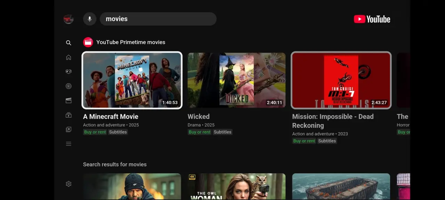Open the ship at sea search result thumbnail
This screenshot has width=445, height=200.
[x=341, y=186]
